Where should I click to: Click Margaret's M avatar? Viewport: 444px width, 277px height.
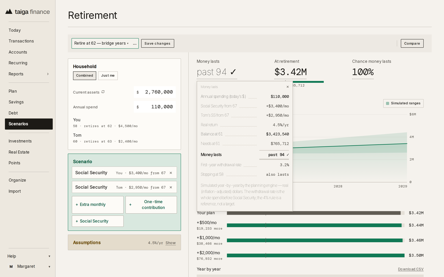11,267
